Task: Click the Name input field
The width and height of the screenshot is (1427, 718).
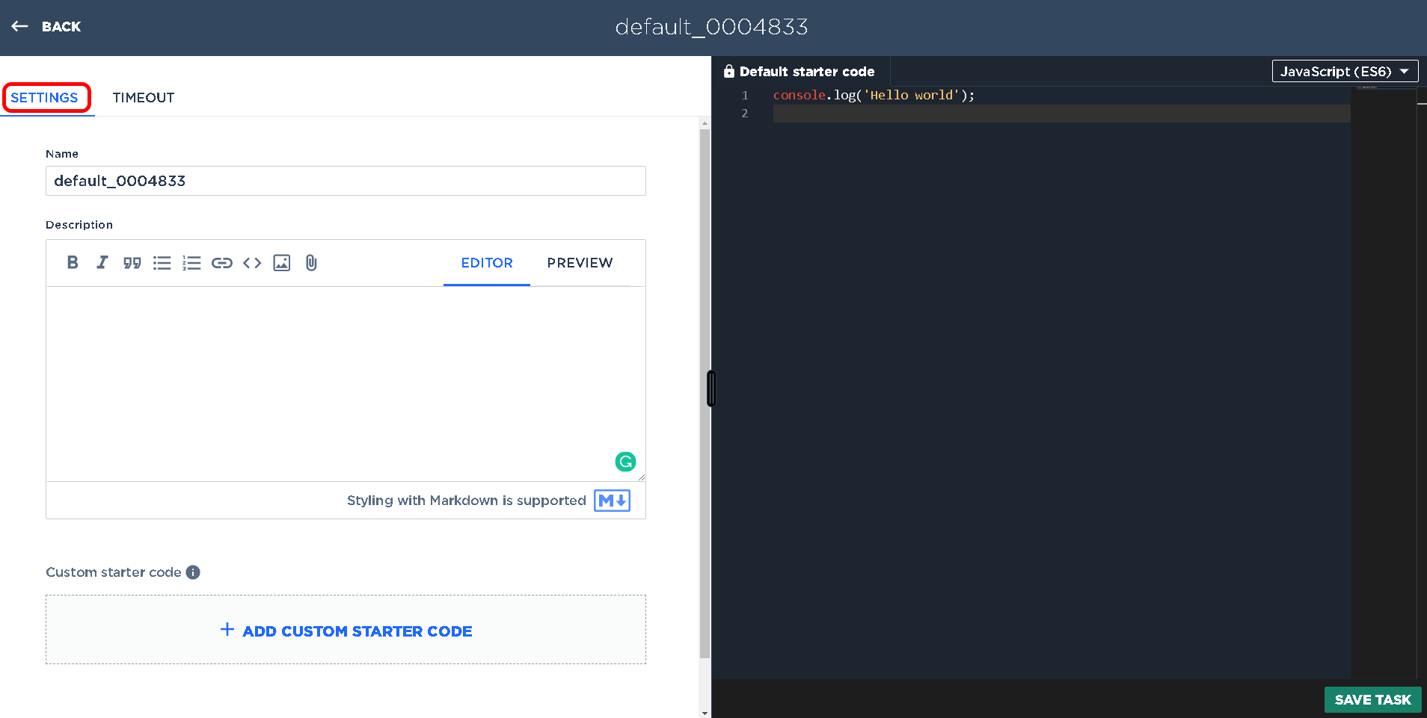Action: tap(346, 181)
